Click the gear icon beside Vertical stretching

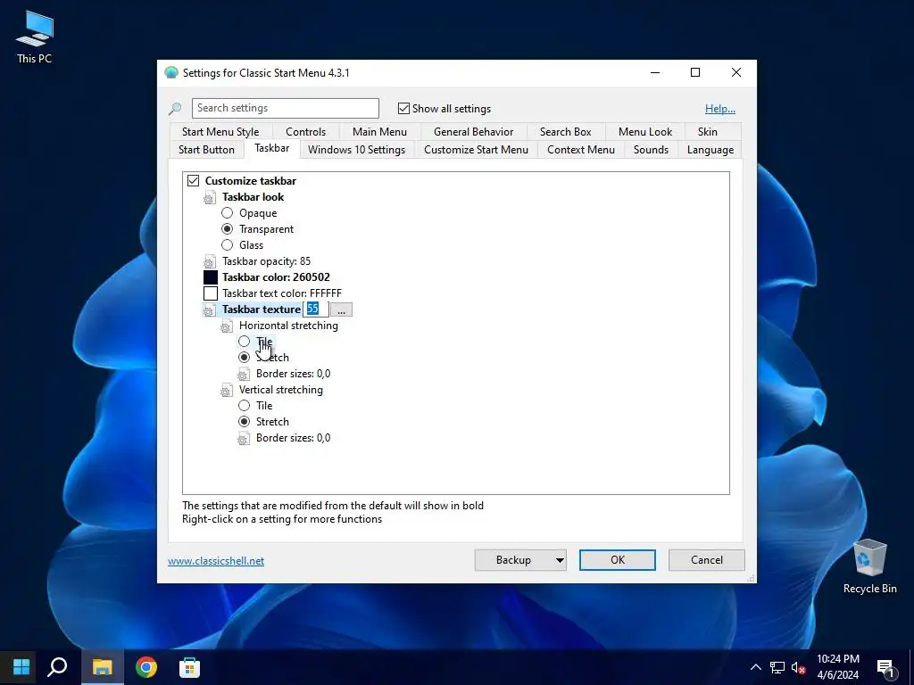(x=227, y=390)
